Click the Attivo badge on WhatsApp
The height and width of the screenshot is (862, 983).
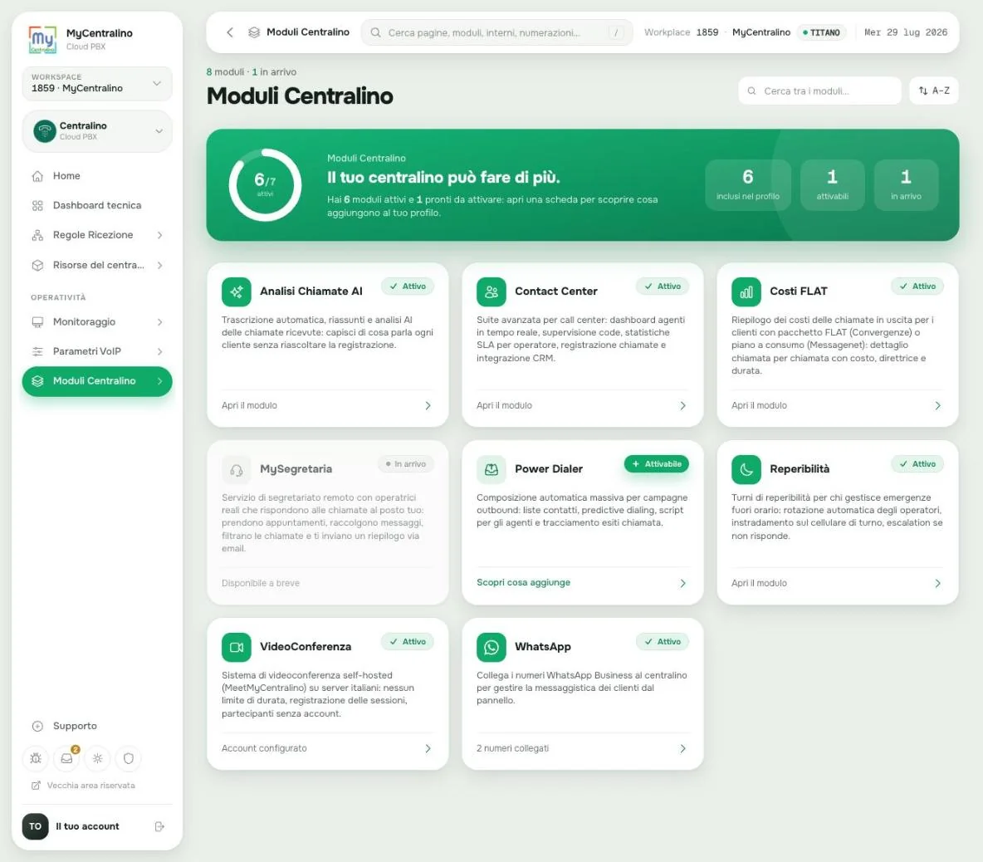[663, 642]
